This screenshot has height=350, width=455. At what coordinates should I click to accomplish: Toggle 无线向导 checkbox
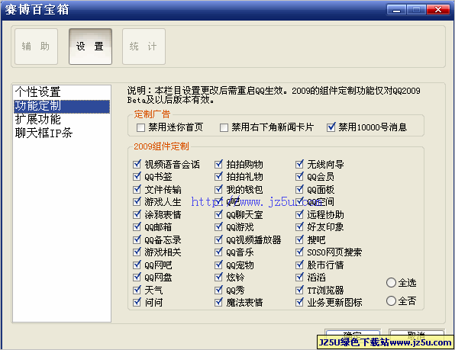point(299,164)
